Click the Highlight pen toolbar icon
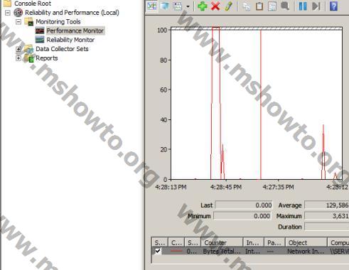Screen dimensions: 349x270 pos(228,6)
